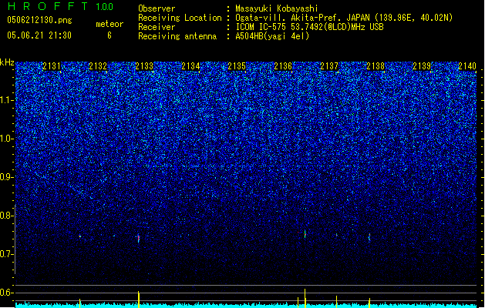Click the yellow power spike below 2133
The width and height of the screenshot is (485, 308).
[x=139, y=300]
